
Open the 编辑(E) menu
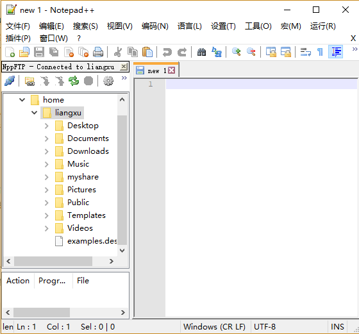51,26
